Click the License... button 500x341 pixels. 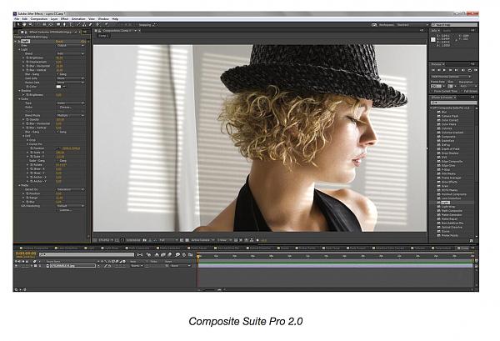pos(66,210)
